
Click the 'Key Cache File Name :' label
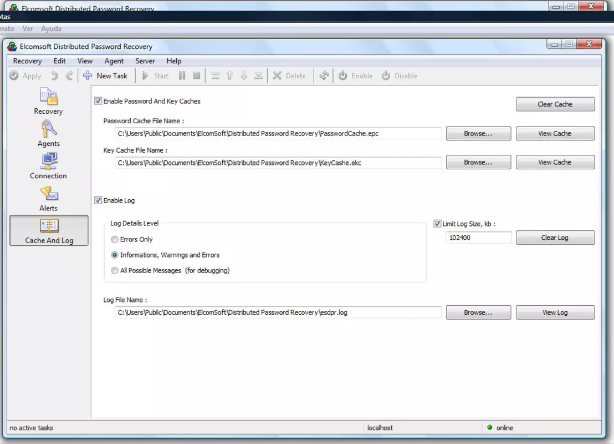[x=135, y=150]
